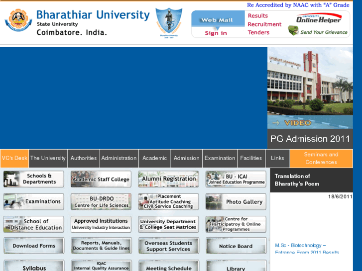
Task: Open Translation of Bharathy's Poem
Action: (x=297, y=180)
